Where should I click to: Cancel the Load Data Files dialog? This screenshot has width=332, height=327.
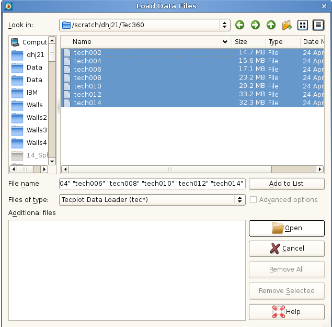[x=287, y=249]
